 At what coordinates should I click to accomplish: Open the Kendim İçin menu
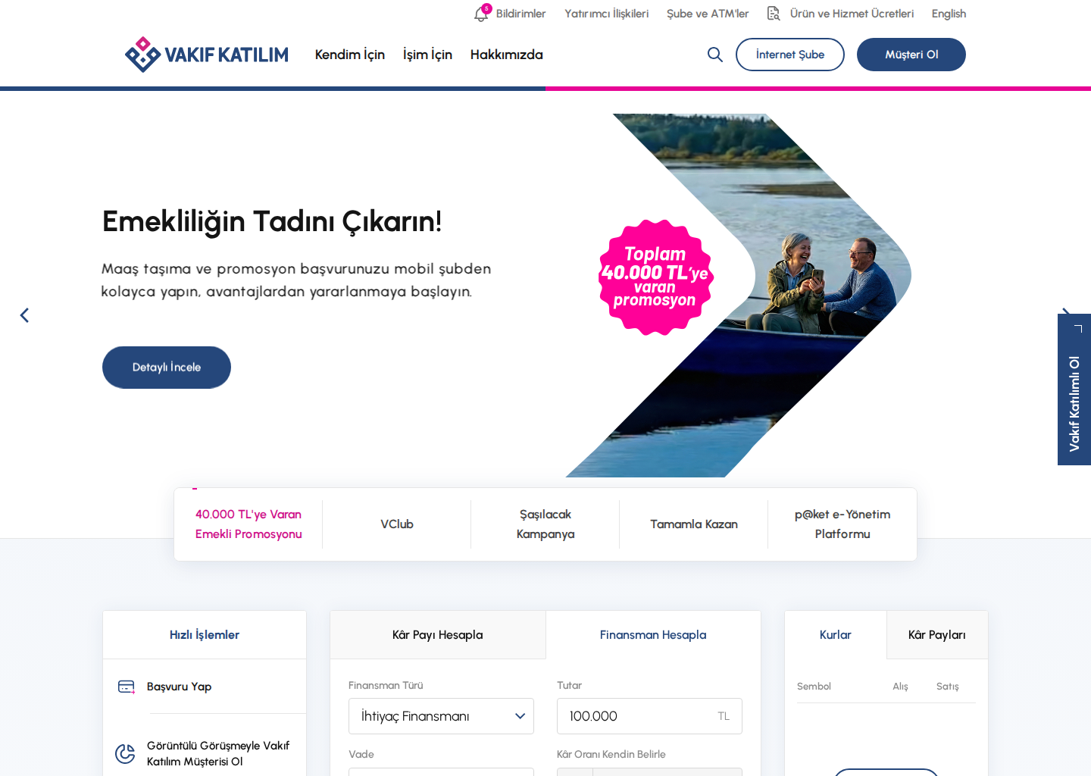(x=350, y=55)
